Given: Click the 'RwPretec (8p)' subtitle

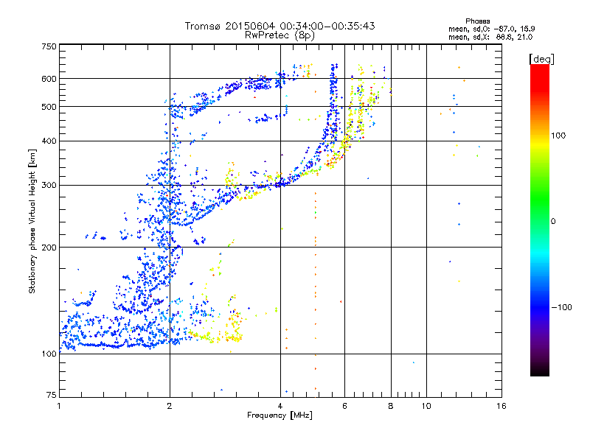Looking at the screenshot, I should click(x=280, y=35).
